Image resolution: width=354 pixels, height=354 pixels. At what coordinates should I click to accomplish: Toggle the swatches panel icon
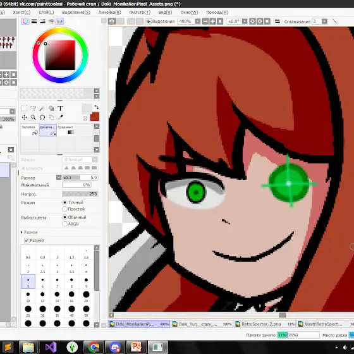coord(60,21)
